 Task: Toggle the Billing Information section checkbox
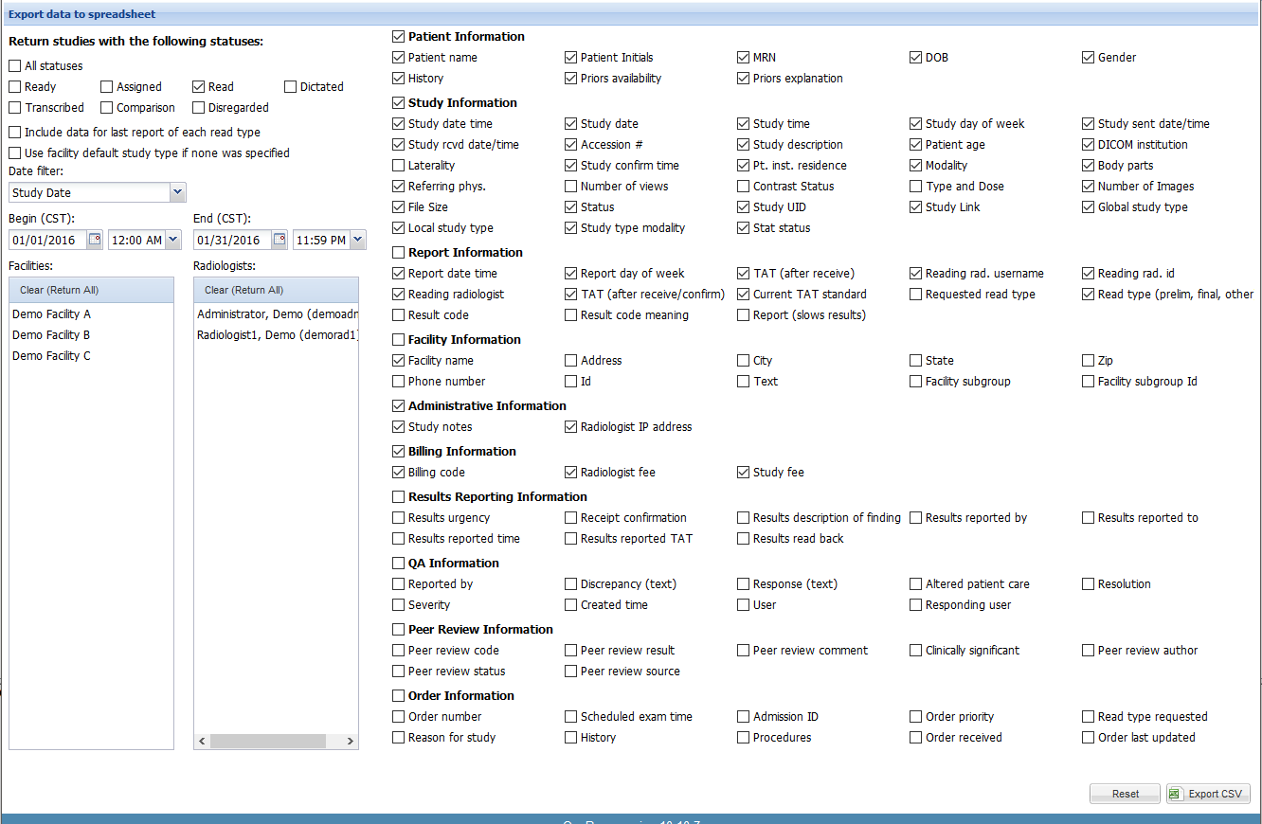398,452
